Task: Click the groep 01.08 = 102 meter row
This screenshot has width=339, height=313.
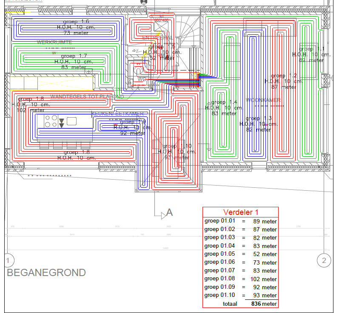Action: pyautogui.click(x=240, y=279)
